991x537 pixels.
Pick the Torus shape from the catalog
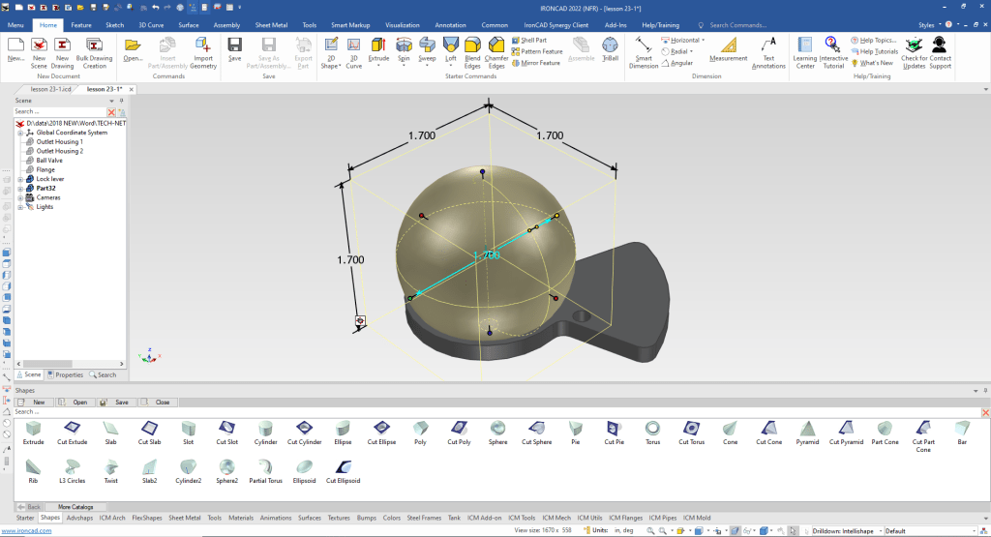653,432
